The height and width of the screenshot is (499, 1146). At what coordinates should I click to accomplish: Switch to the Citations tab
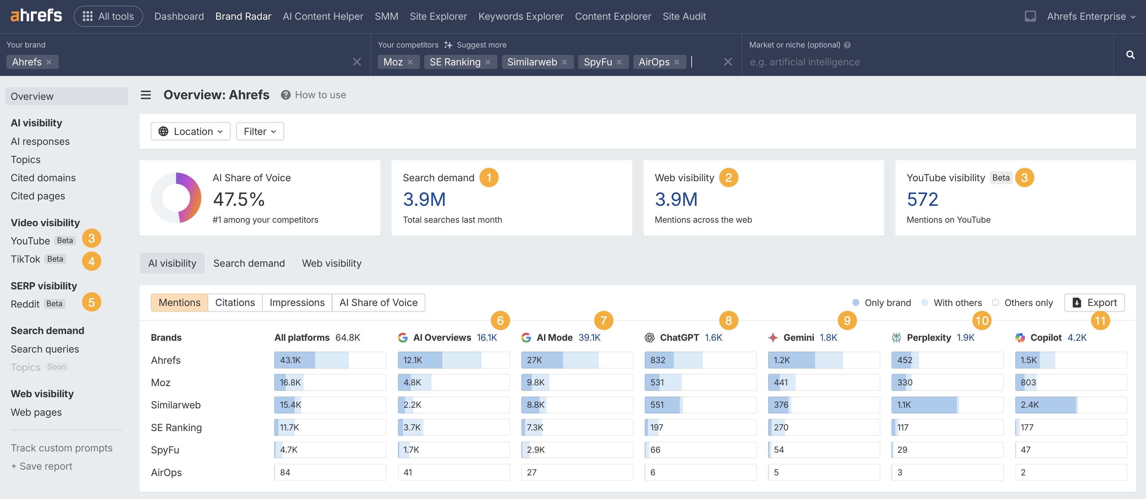(235, 303)
